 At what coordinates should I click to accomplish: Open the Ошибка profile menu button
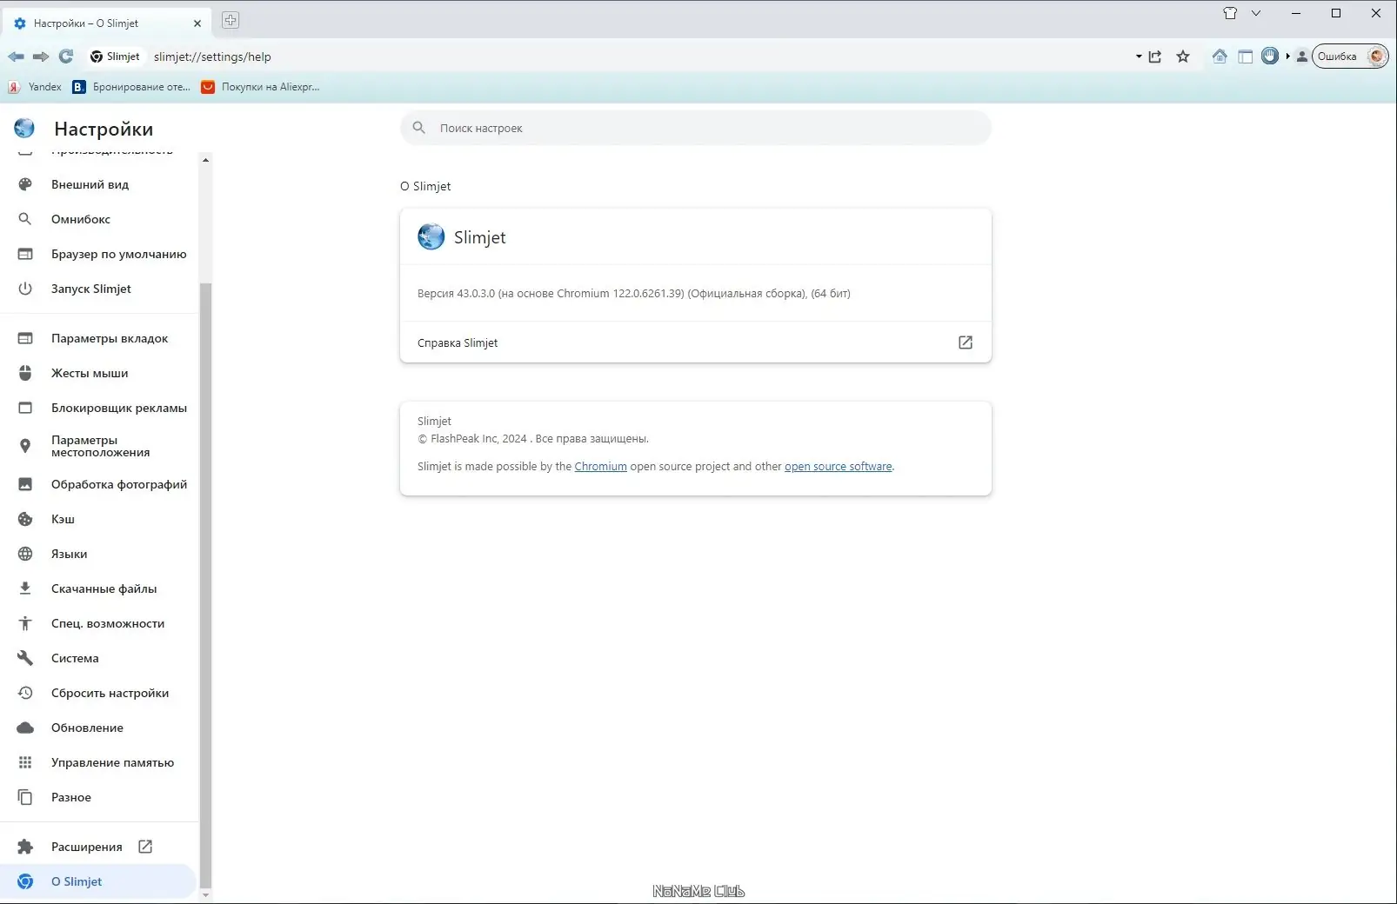tap(1350, 56)
